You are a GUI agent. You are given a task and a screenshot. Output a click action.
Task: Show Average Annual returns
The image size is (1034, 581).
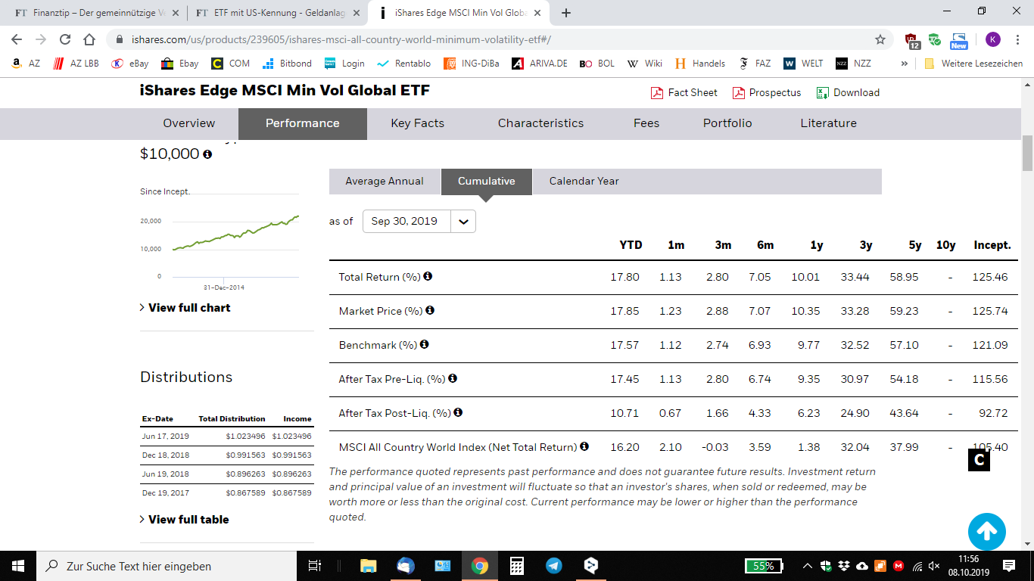point(385,182)
